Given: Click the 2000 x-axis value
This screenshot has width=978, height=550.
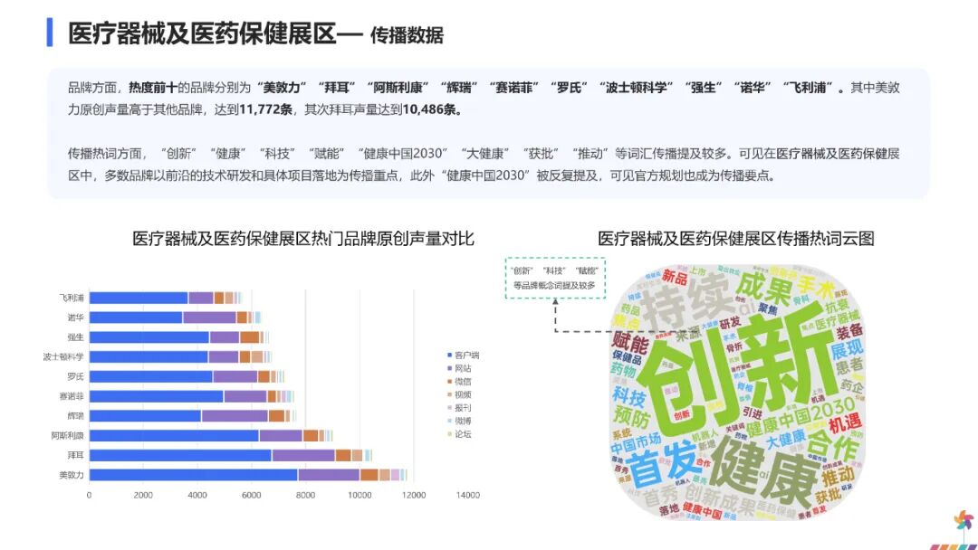Looking at the screenshot, I should [143, 495].
